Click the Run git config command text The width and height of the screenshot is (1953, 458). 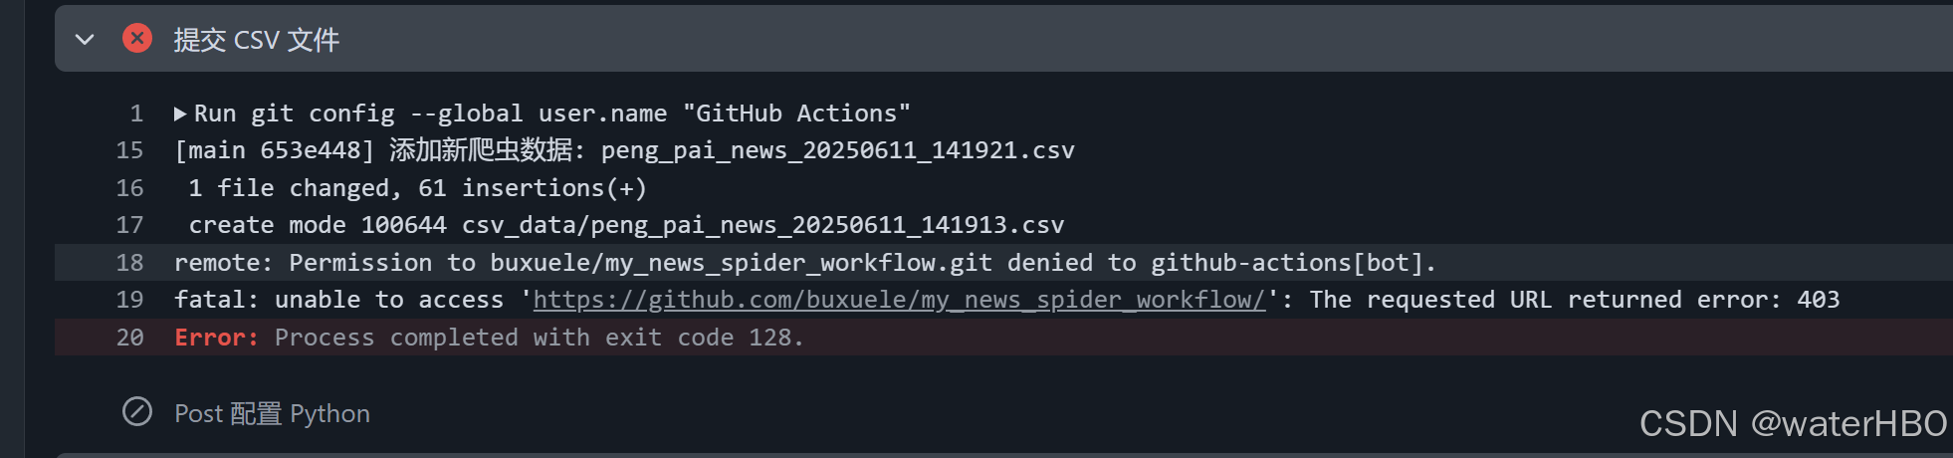click(552, 114)
